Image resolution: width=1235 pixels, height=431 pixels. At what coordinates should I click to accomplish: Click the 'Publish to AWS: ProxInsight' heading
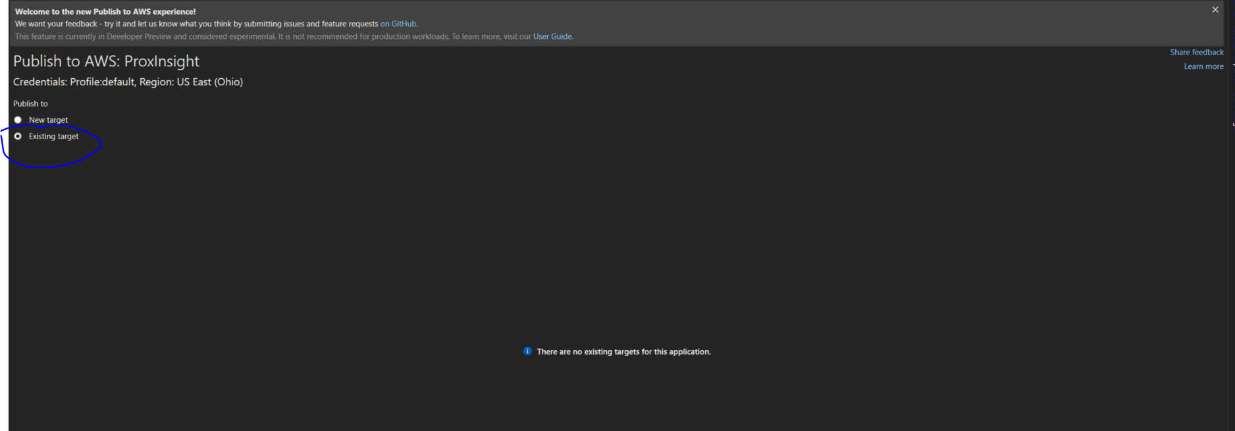106,61
